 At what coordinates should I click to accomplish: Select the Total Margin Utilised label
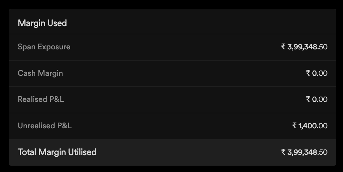(x=57, y=152)
